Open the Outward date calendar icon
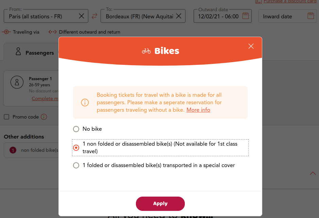 coord(246,16)
